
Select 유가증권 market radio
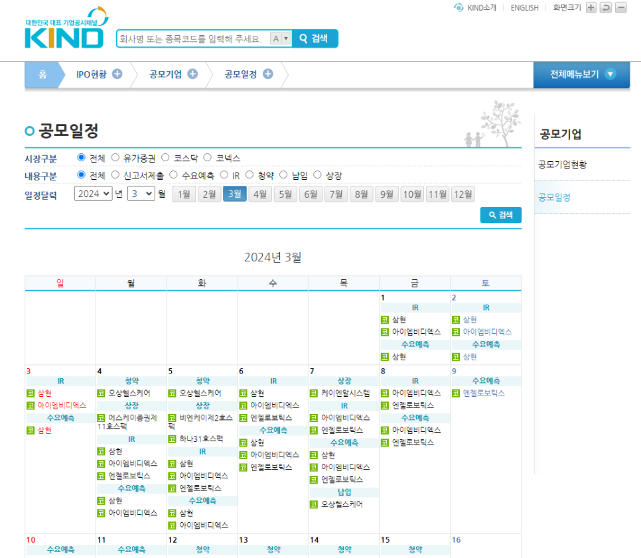click(x=115, y=157)
